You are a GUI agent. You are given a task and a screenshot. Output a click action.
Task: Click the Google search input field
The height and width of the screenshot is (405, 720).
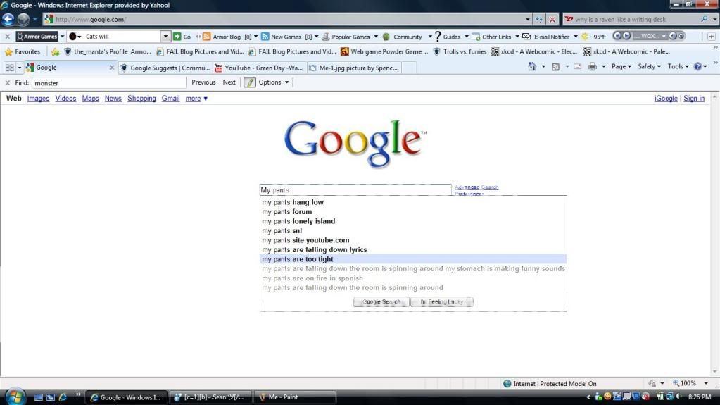(x=355, y=190)
